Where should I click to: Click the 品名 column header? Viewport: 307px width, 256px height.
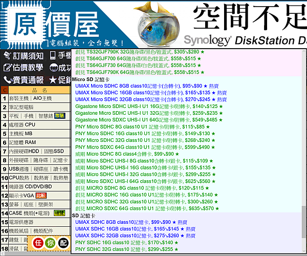point(39,90)
